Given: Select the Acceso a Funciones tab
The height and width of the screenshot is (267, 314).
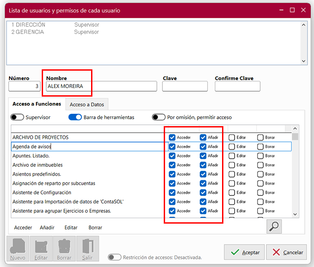Looking at the screenshot, I should point(37,104).
